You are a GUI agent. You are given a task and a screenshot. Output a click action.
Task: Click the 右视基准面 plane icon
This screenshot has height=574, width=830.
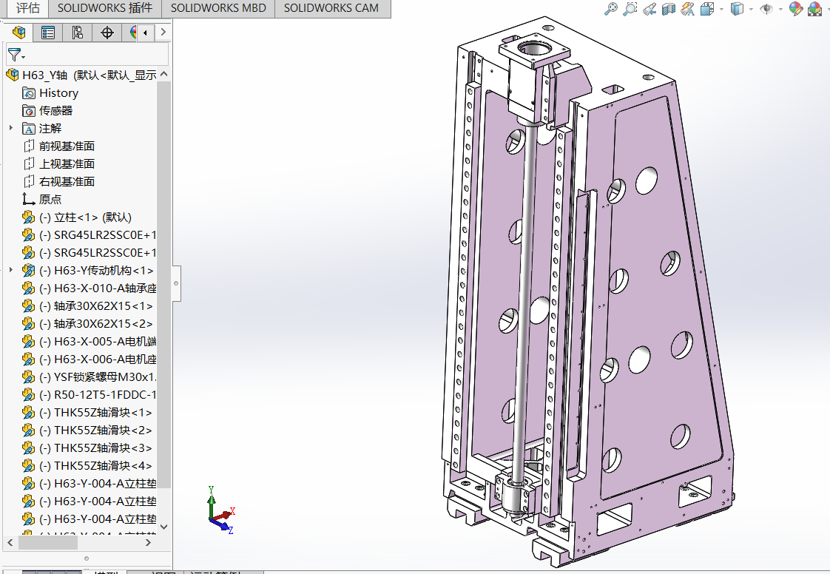(29, 182)
